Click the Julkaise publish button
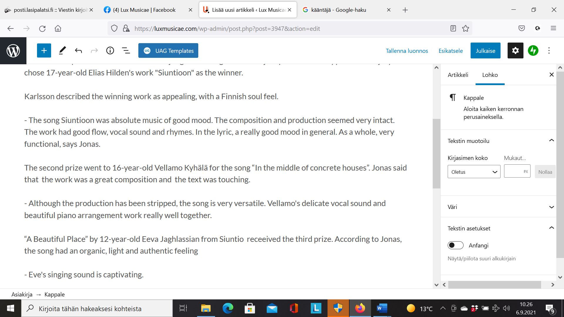This screenshot has height=317, width=564. [x=485, y=50]
